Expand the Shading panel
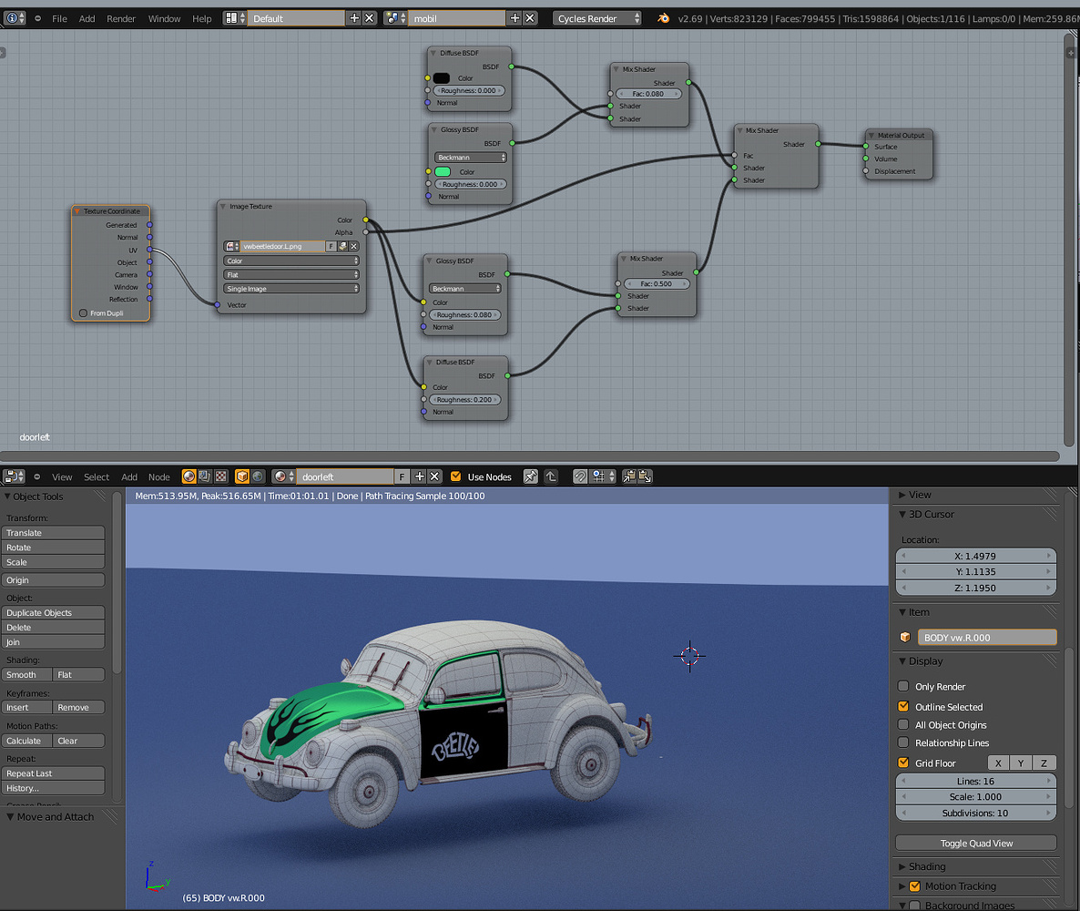1080x911 pixels. (x=902, y=866)
